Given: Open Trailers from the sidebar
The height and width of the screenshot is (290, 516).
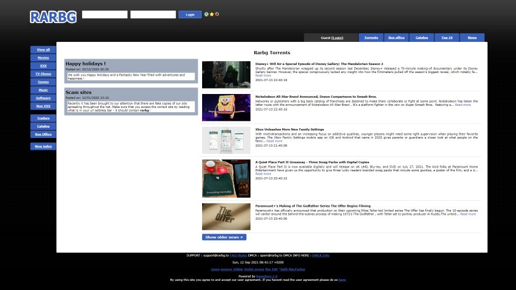Looking at the screenshot, I should click(43, 118).
